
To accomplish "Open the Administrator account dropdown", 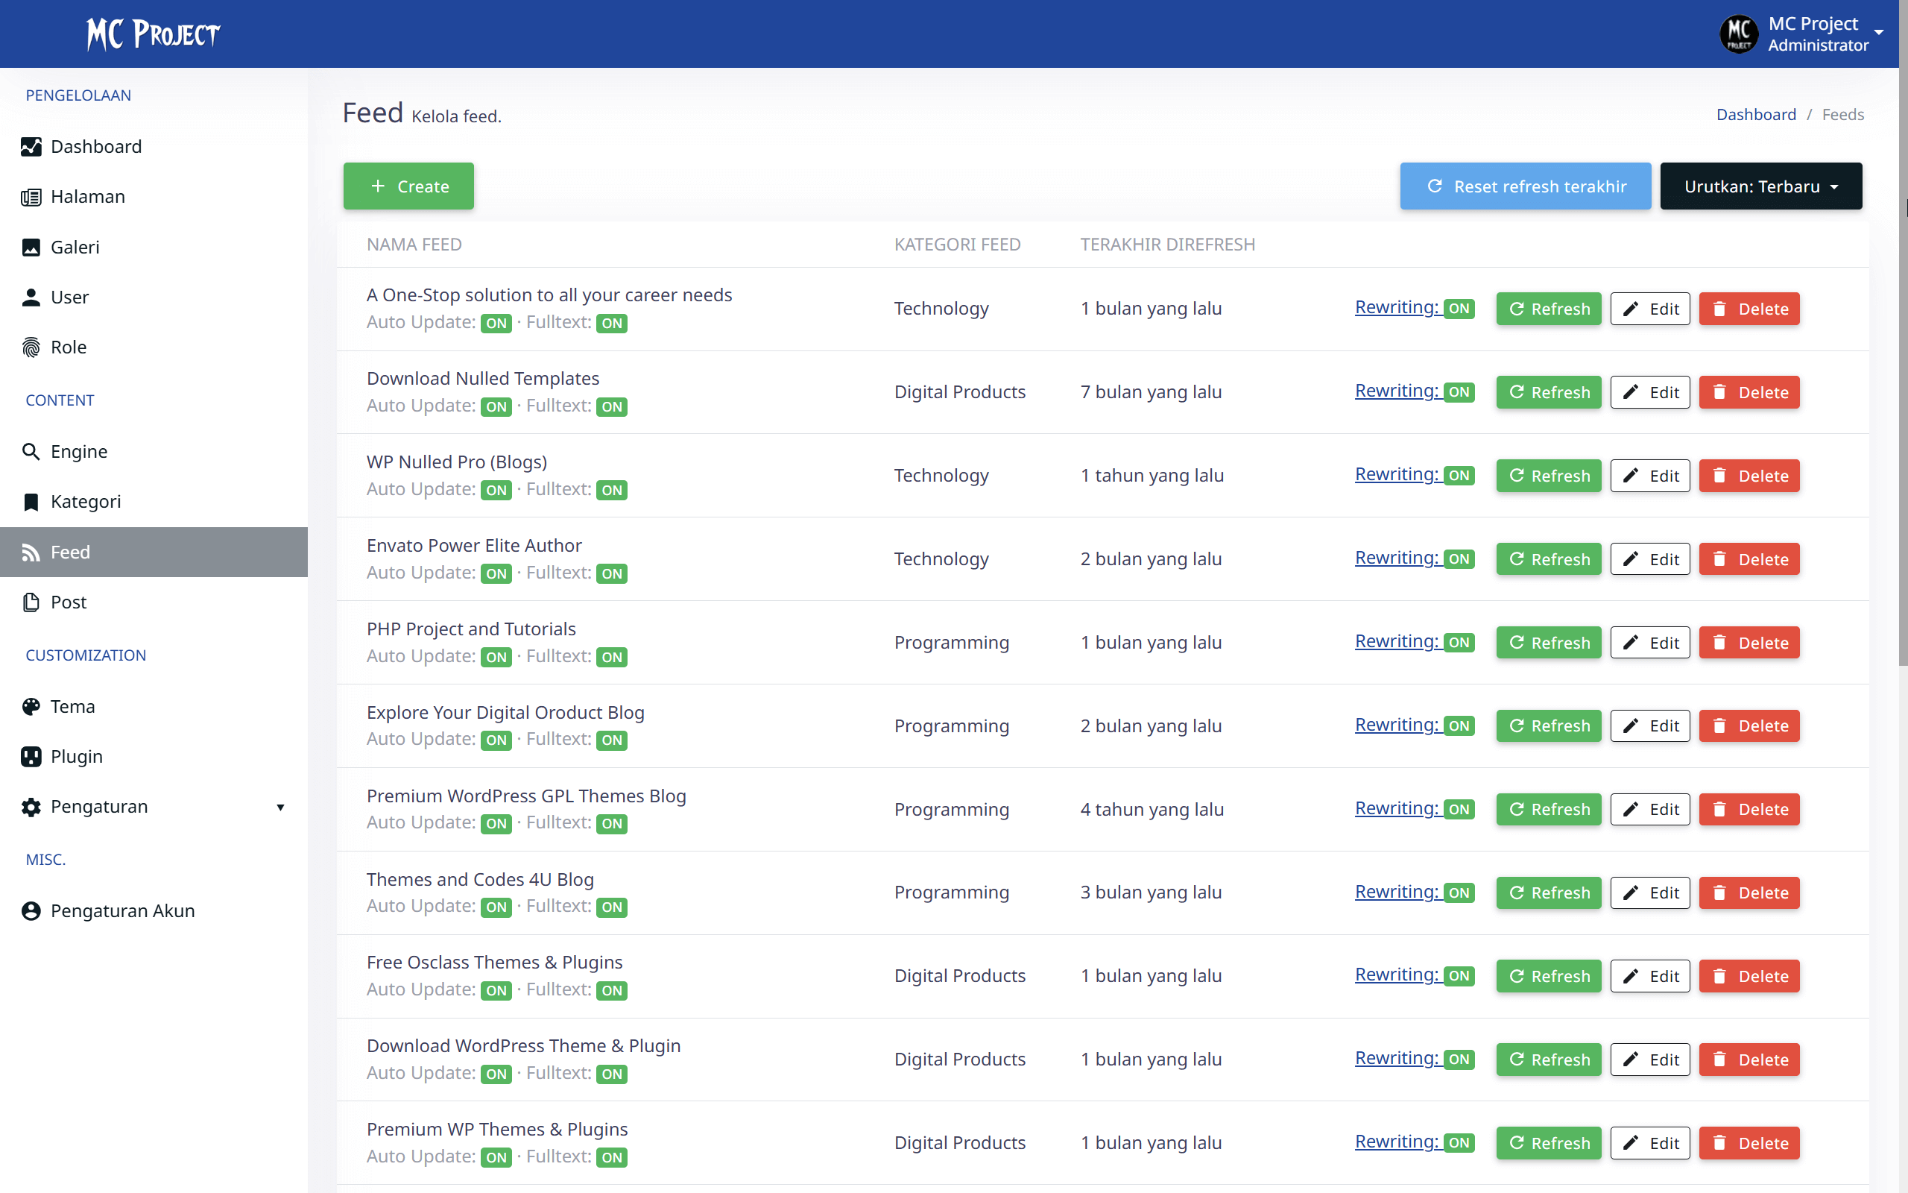I will pyautogui.click(x=1880, y=33).
